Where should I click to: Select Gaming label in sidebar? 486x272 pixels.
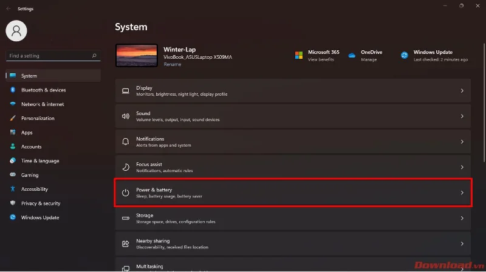[30, 175]
